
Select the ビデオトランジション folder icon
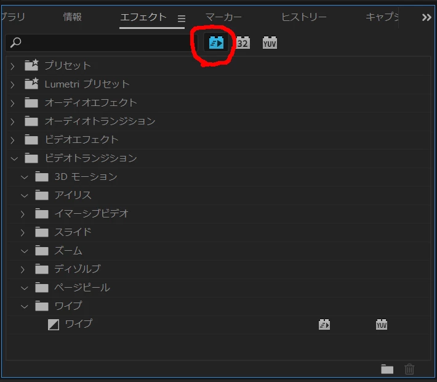31,158
